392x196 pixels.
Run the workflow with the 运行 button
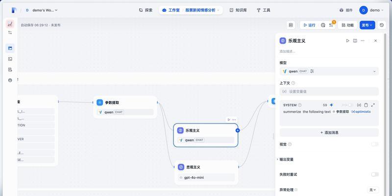click(x=309, y=25)
